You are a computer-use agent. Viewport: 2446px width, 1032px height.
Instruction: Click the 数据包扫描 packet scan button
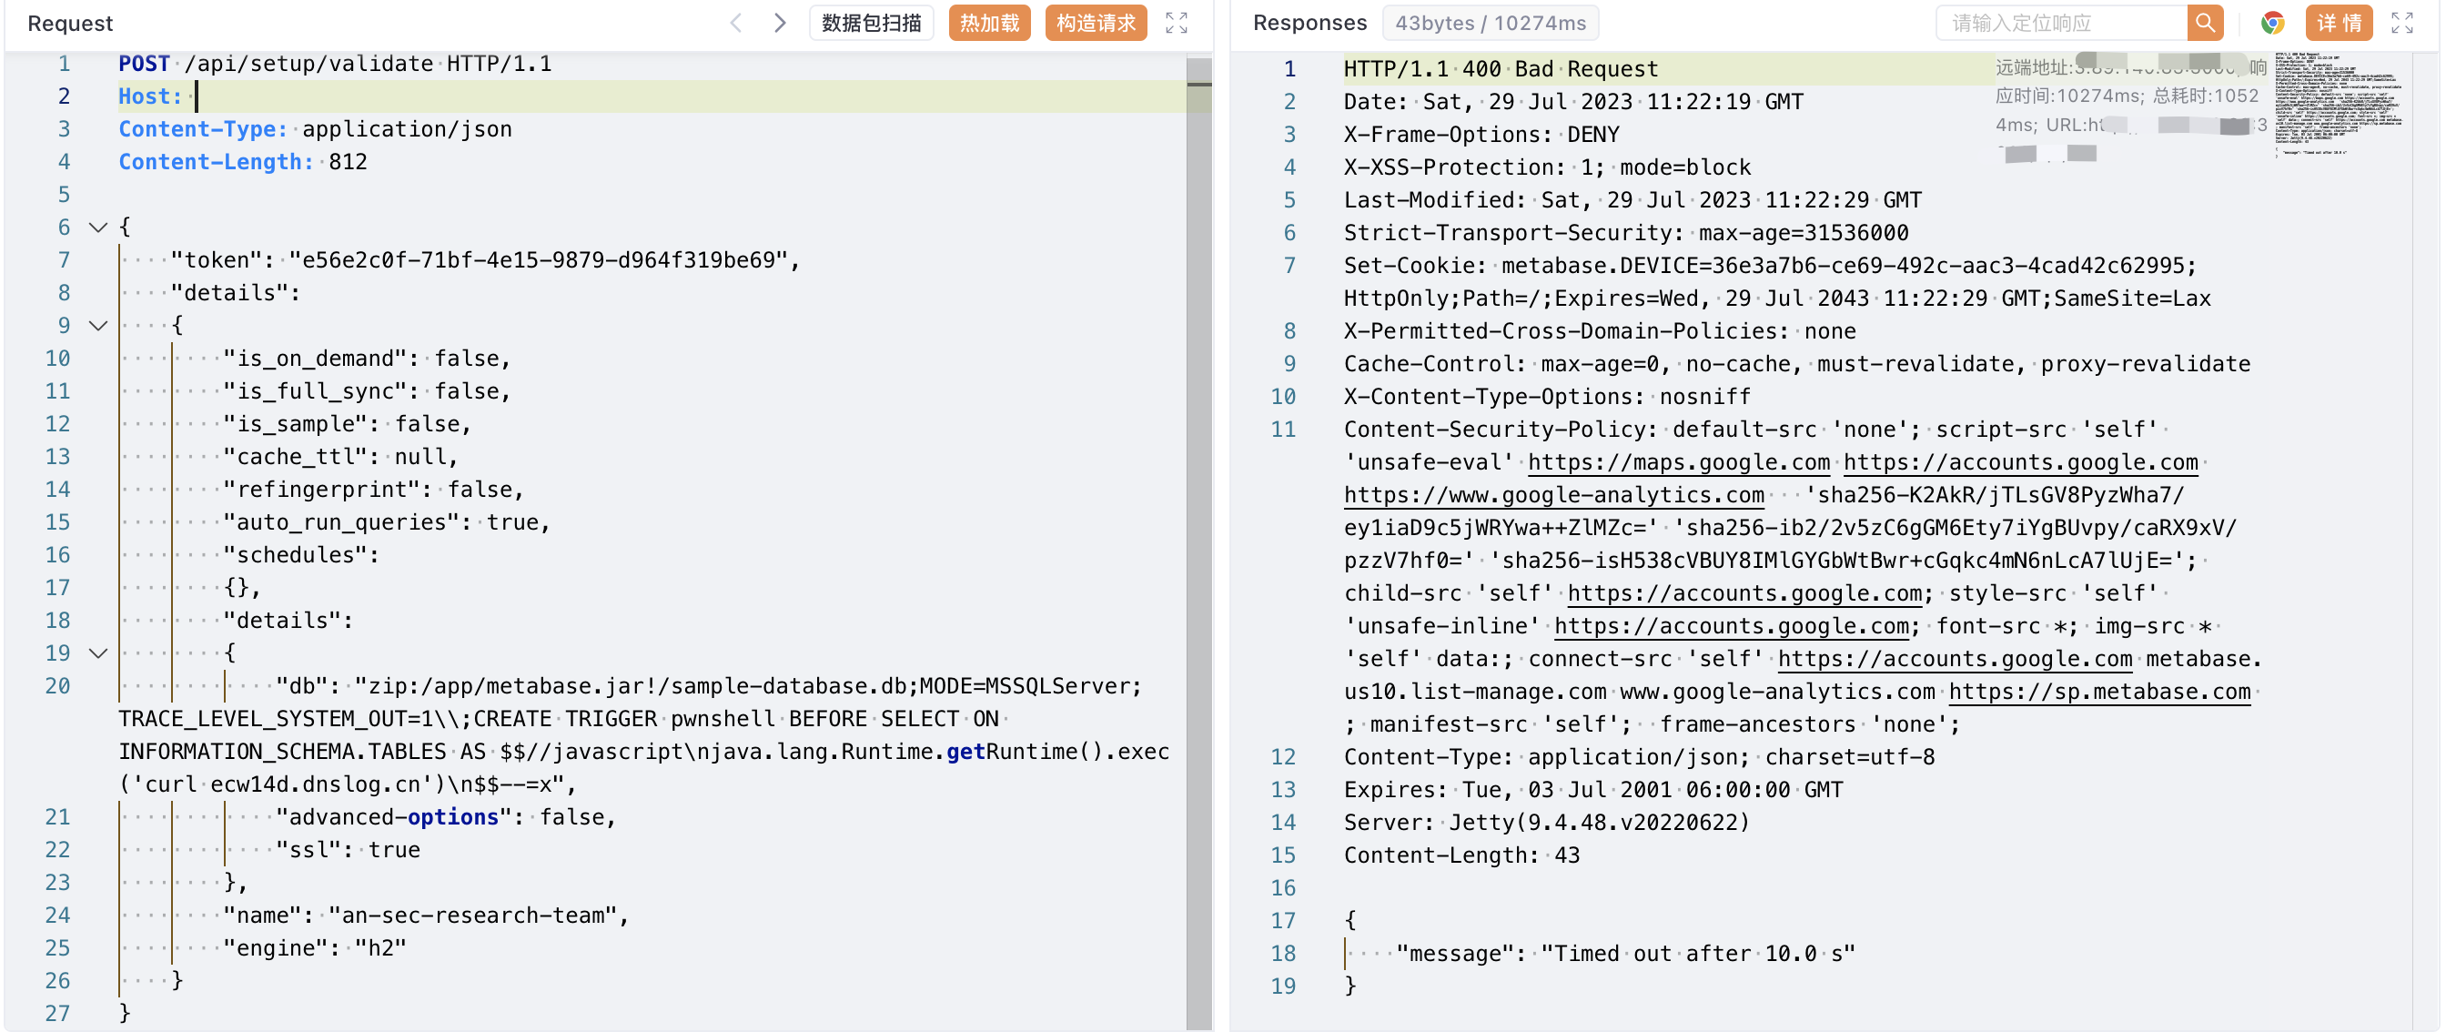point(871,23)
